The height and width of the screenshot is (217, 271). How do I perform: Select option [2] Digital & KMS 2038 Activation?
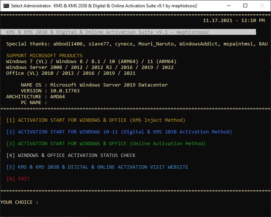119,132
